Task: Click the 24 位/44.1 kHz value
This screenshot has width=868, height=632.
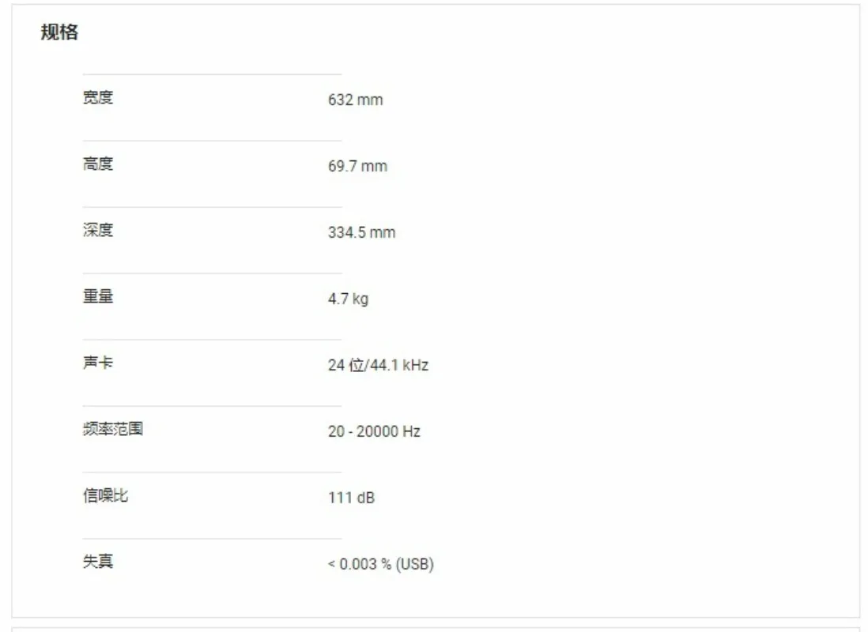Action: tap(378, 365)
